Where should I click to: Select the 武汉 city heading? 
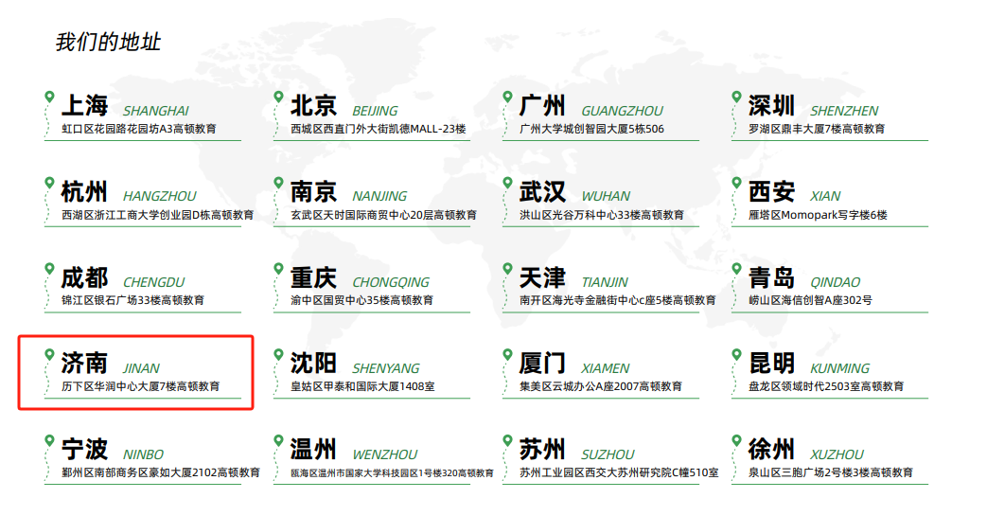click(x=542, y=191)
